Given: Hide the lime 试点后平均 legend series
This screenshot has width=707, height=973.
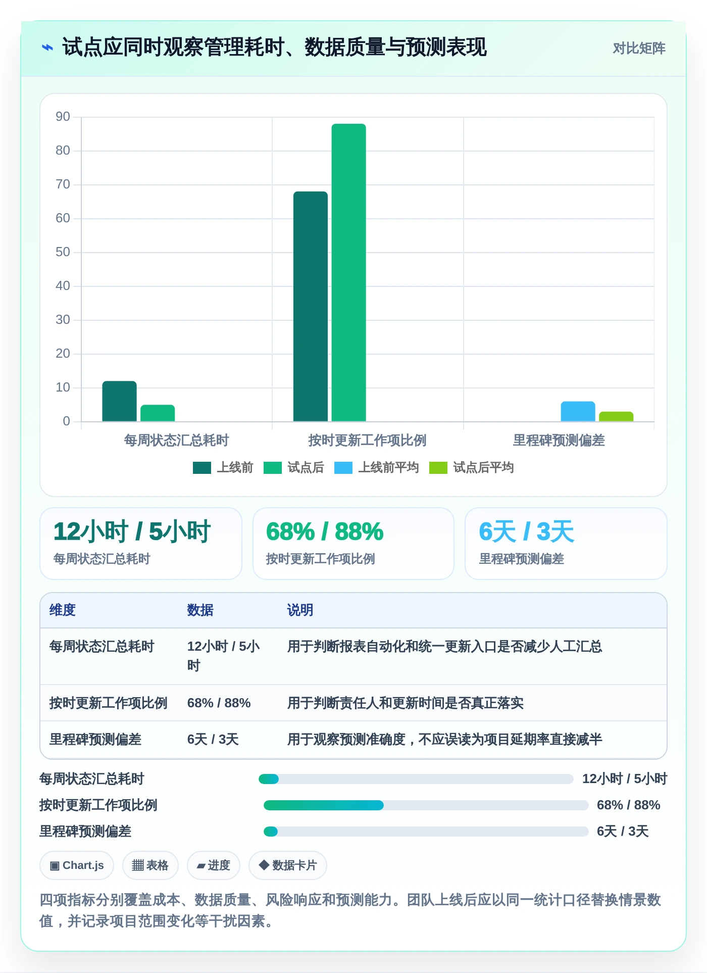Looking at the screenshot, I should 471,468.
